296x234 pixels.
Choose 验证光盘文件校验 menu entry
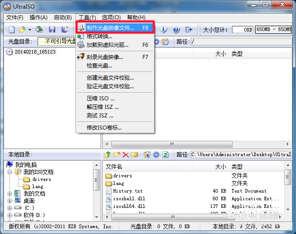point(115,86)
